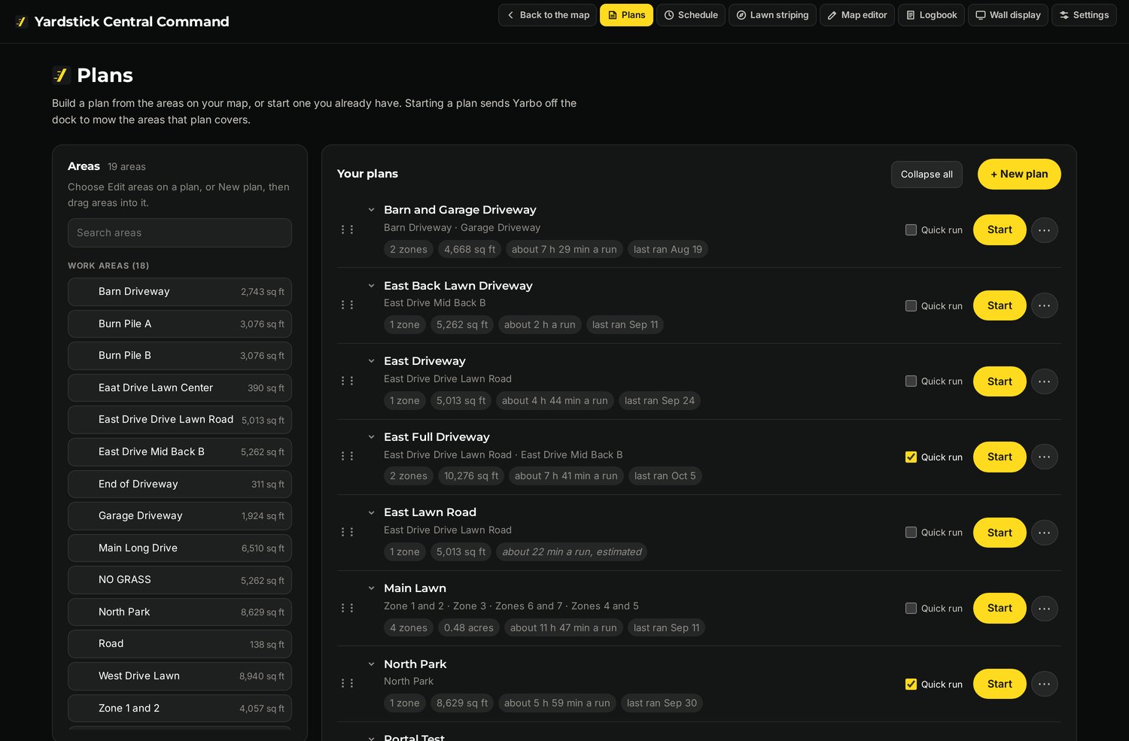The width and height of the screenshot is (1129, 741).
Task: Collapse the East Lawn Road plan
Action: 371,512
